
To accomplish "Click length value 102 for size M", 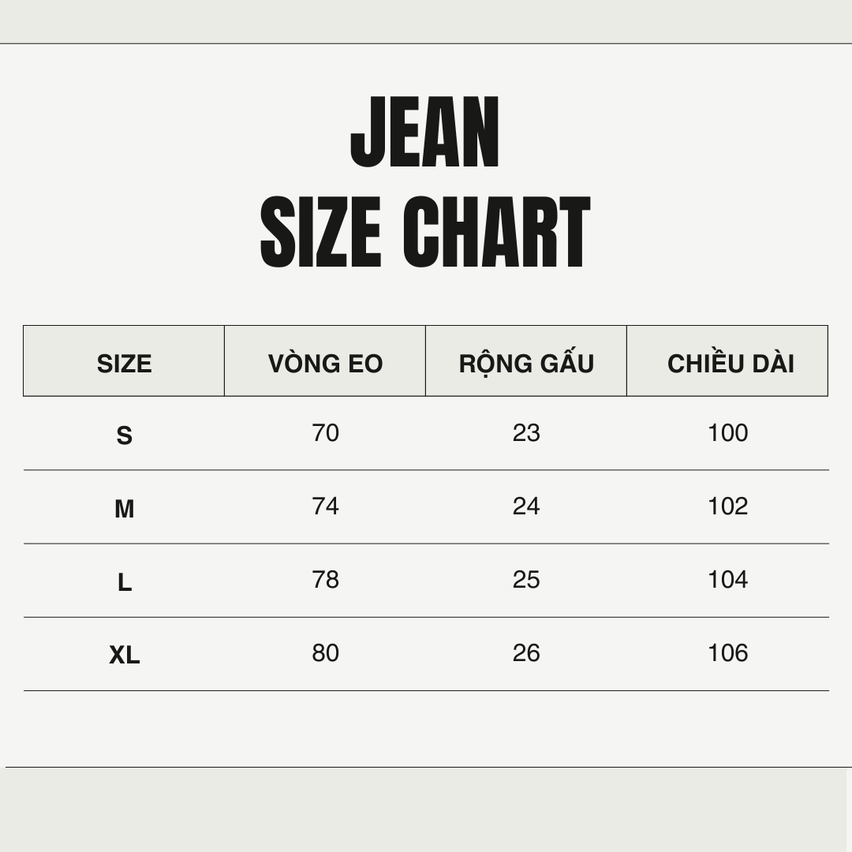I will pos(728,506).
